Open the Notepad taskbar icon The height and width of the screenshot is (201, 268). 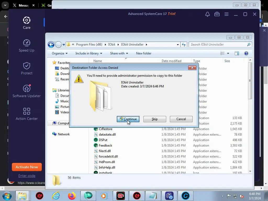[x=153, y=196]
